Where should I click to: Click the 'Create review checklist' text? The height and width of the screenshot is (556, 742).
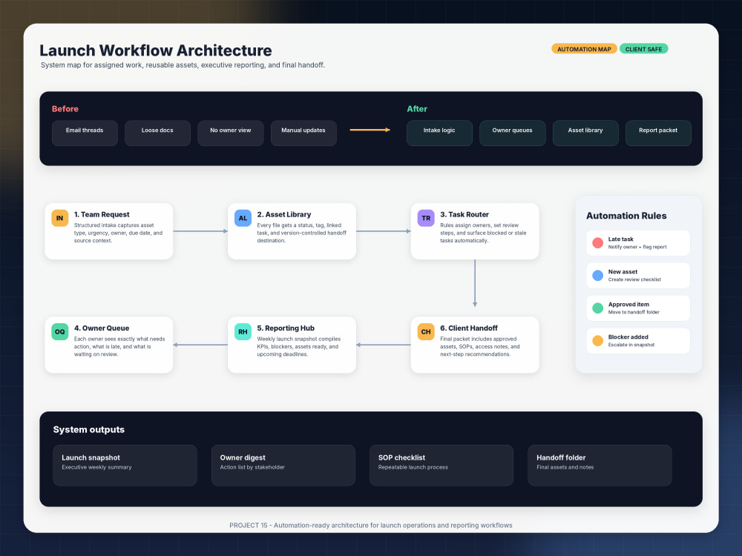pos(634,279)
